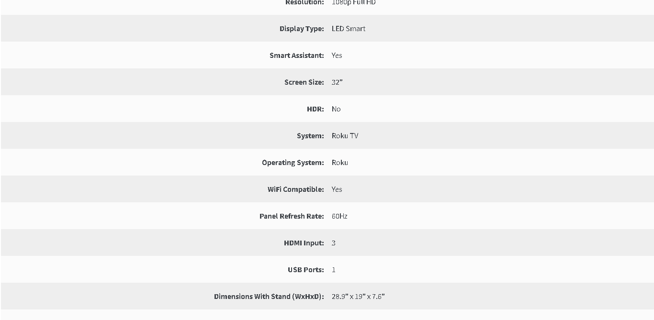
Task: Select the HDMI Input value 3
Action: pyautogui.click(x=334, y=243)
